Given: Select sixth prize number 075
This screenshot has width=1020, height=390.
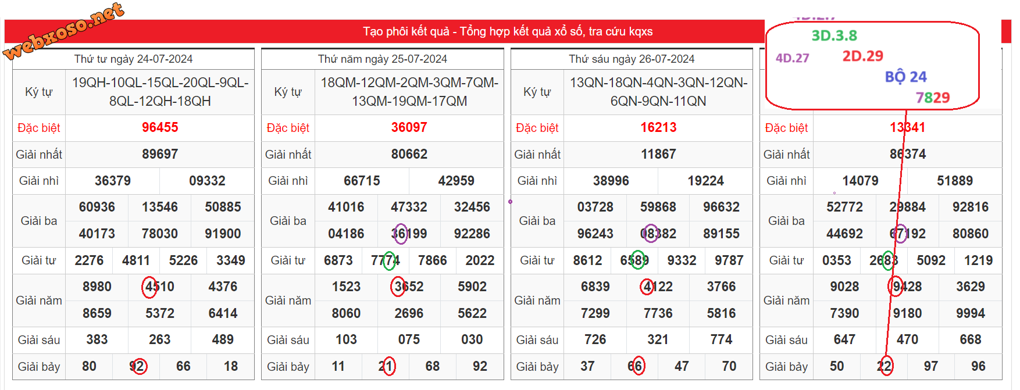Looking at the screenshot, I should tap(409, 339).
